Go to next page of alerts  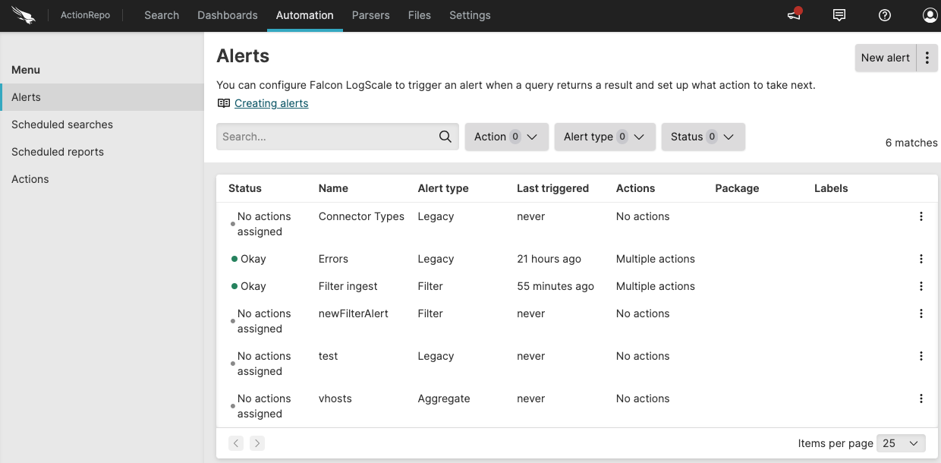[x=257, y=443]
